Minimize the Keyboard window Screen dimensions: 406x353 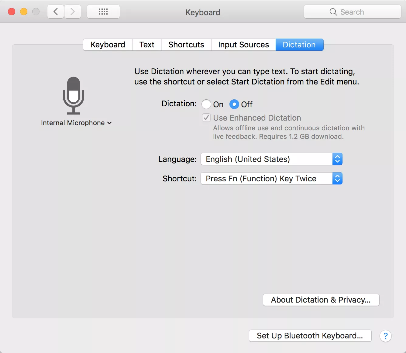[24, 12]
